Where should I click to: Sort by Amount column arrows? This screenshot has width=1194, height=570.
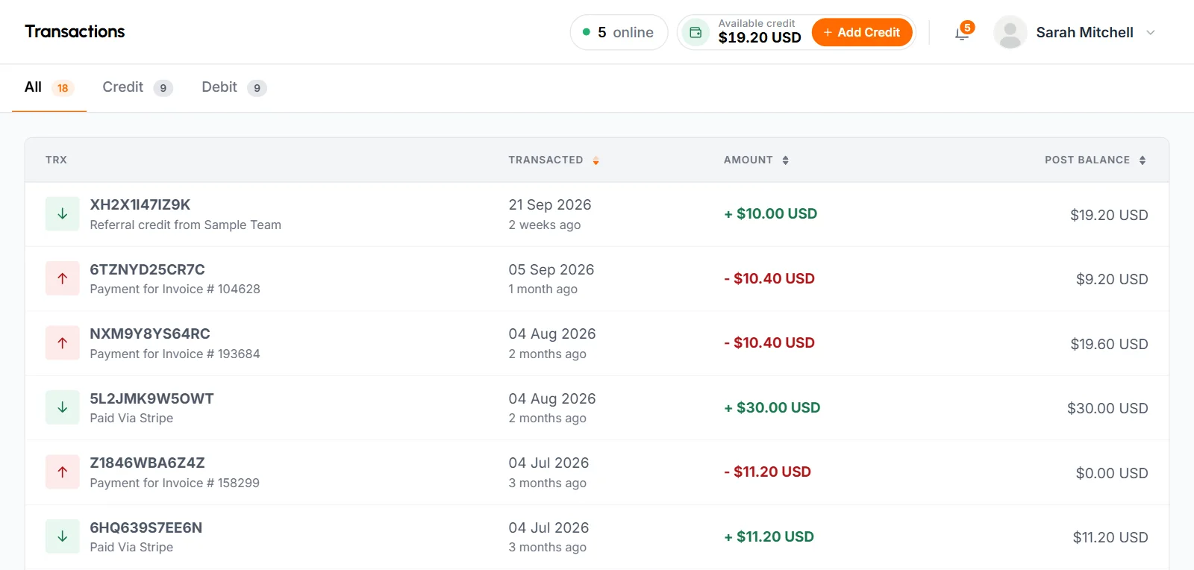pos(785,160)
